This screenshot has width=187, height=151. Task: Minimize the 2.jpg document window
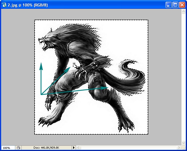(169, 5)
